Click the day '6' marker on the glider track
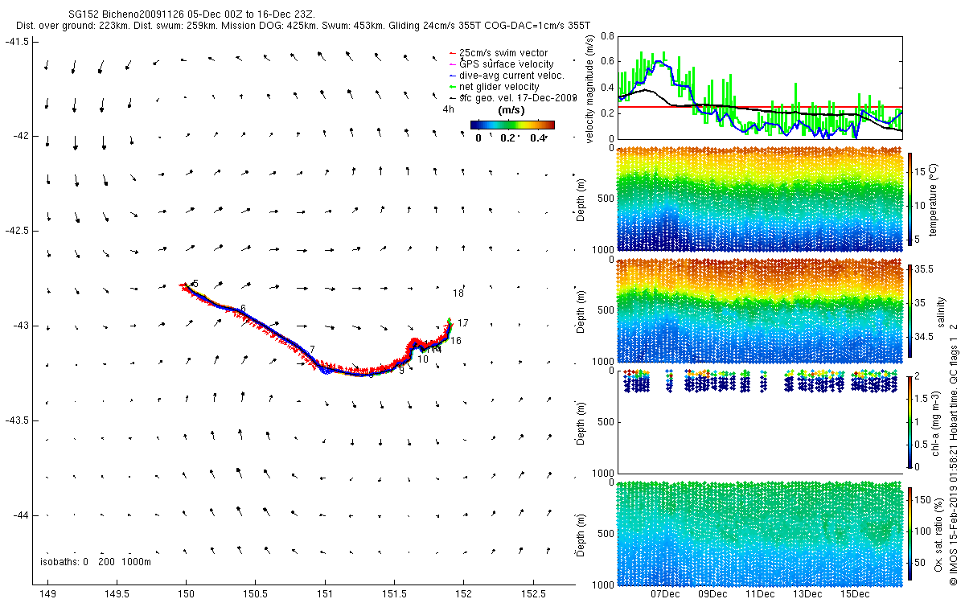The width and height of the screenshot is (965, 603). click(x=243, y=309)
